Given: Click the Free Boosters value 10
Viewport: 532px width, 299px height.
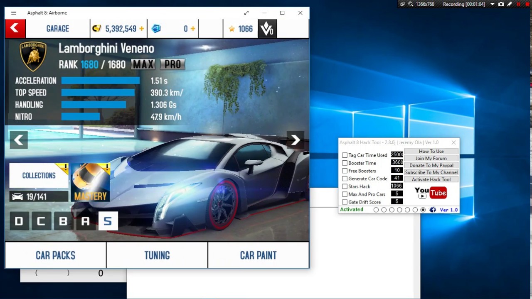Looking at the screenshot, I should point(397,170).
